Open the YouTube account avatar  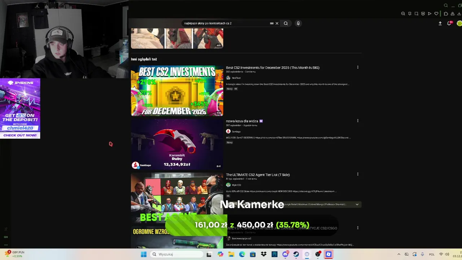(x=459, y=23)
